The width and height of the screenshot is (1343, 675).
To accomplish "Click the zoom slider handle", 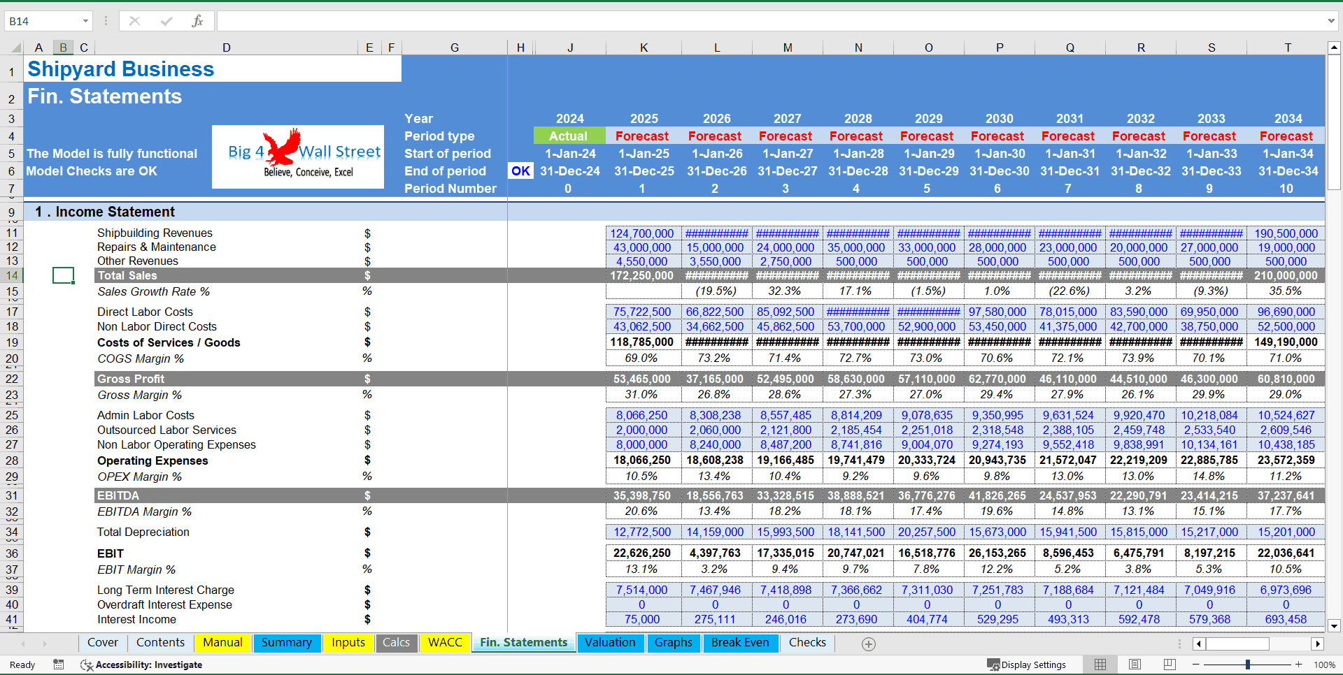I will [x=1247, y=665].
